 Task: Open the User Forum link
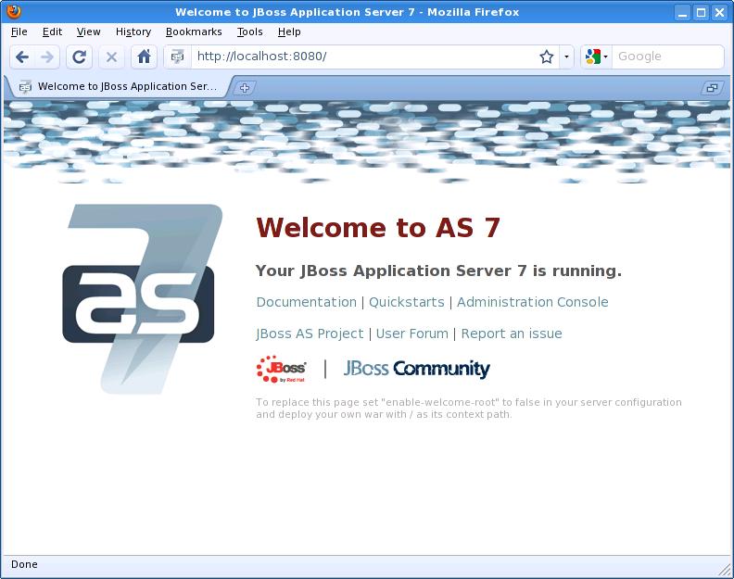[411, 334]
